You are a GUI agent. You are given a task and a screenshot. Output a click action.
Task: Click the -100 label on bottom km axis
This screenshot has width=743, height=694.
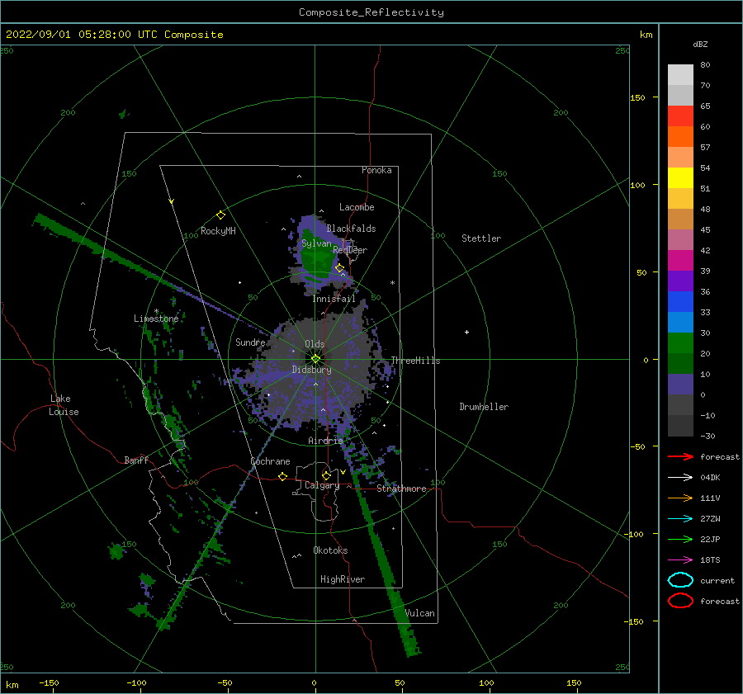click(136, 682)
